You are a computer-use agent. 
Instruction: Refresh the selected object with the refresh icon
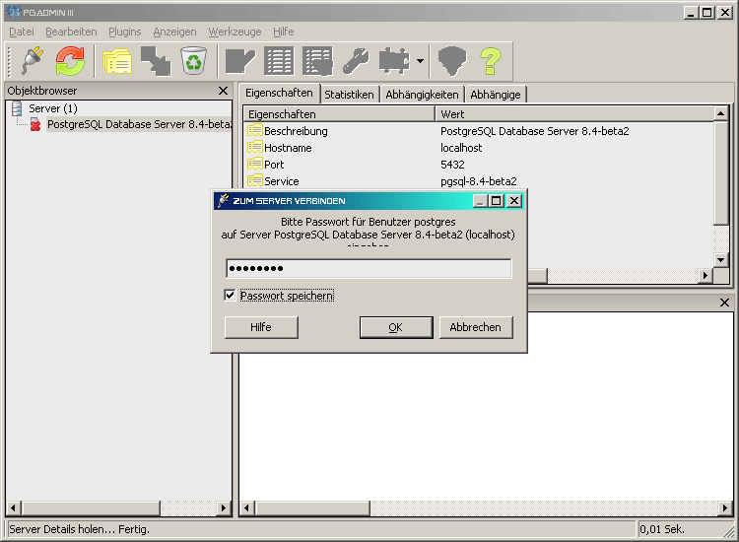pos(70,61)
